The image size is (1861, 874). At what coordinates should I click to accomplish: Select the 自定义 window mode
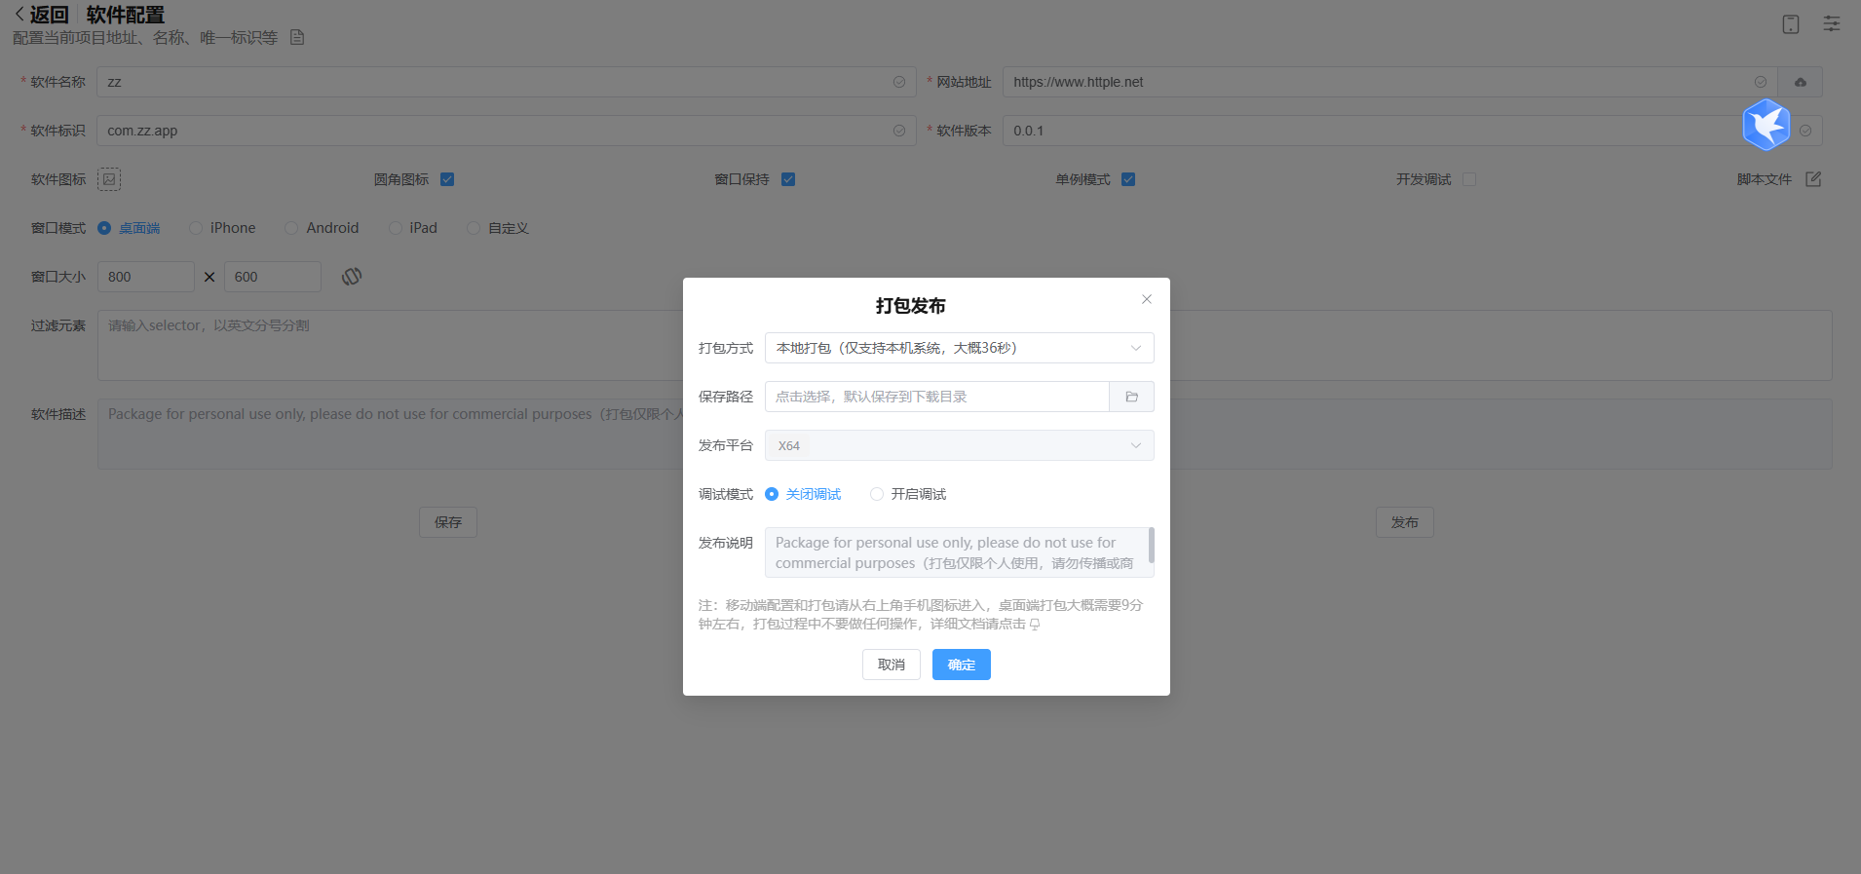(x=498, y=228)
